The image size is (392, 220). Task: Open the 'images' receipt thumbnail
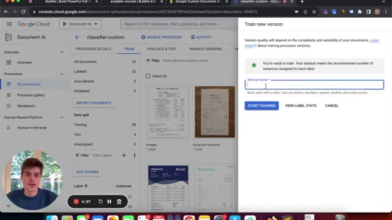click(168, 112)
